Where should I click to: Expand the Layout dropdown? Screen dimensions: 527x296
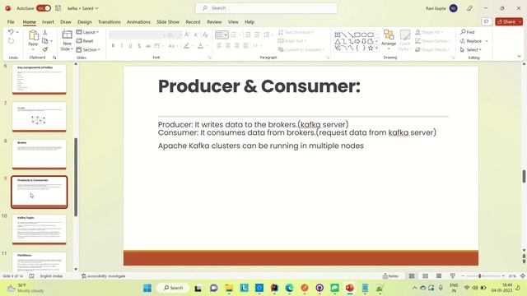point(88,32)
